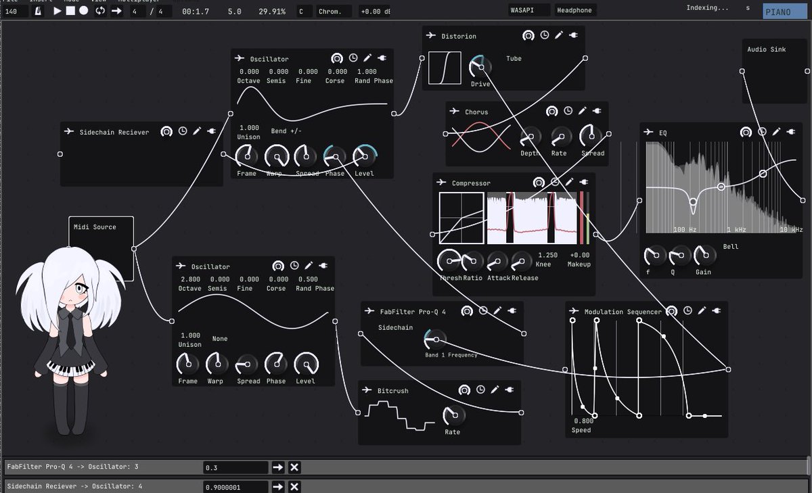Toggle the loop arrows icon
Screen dimensions: 812x493
[x=100, y=10]
